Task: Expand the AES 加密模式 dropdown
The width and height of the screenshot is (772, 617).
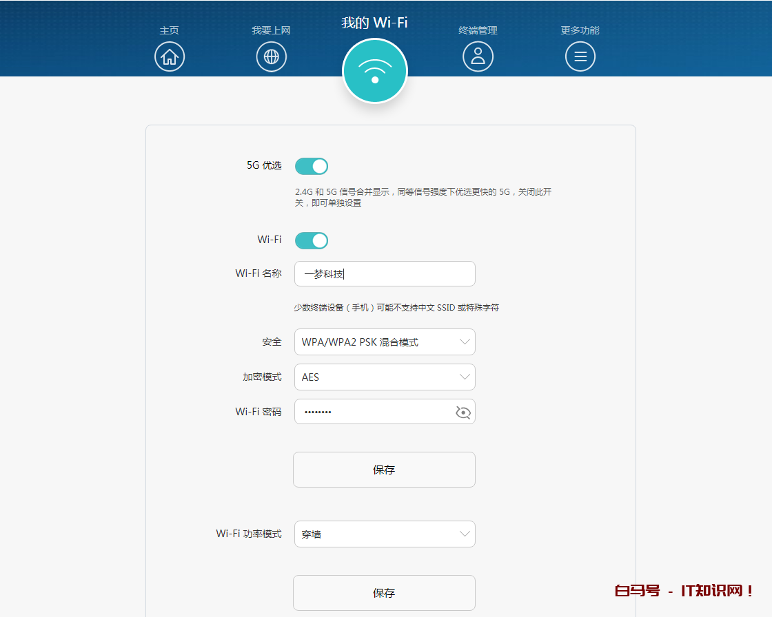Action: tap(385, 377)
